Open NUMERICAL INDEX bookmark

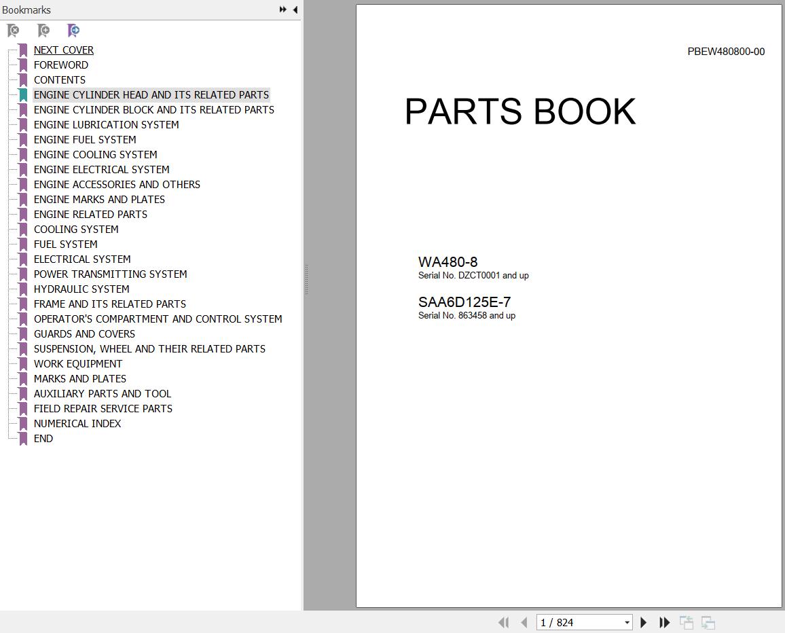point(77,424)
